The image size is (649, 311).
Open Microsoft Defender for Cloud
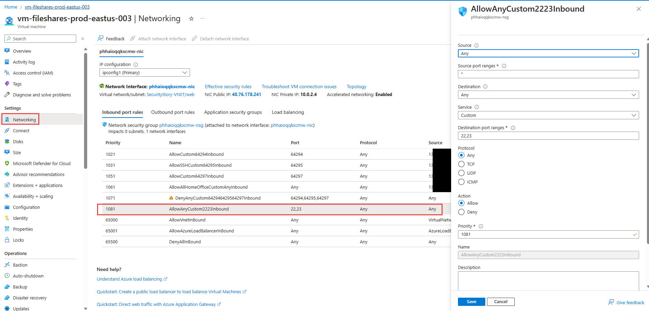(41, 163)
